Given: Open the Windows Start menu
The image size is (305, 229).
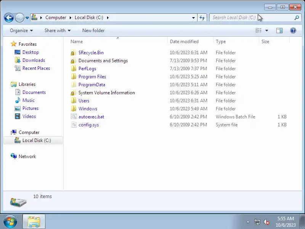Looking at the screenshot, I should pyautogui.click(x=10, y=222).
